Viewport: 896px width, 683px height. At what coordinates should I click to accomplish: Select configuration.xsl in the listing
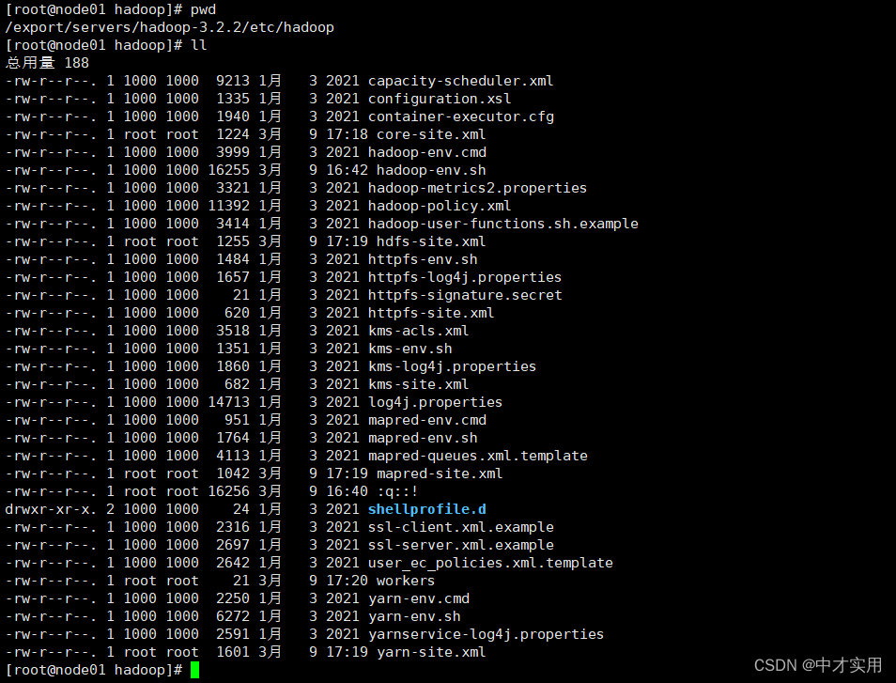[440, 99]
